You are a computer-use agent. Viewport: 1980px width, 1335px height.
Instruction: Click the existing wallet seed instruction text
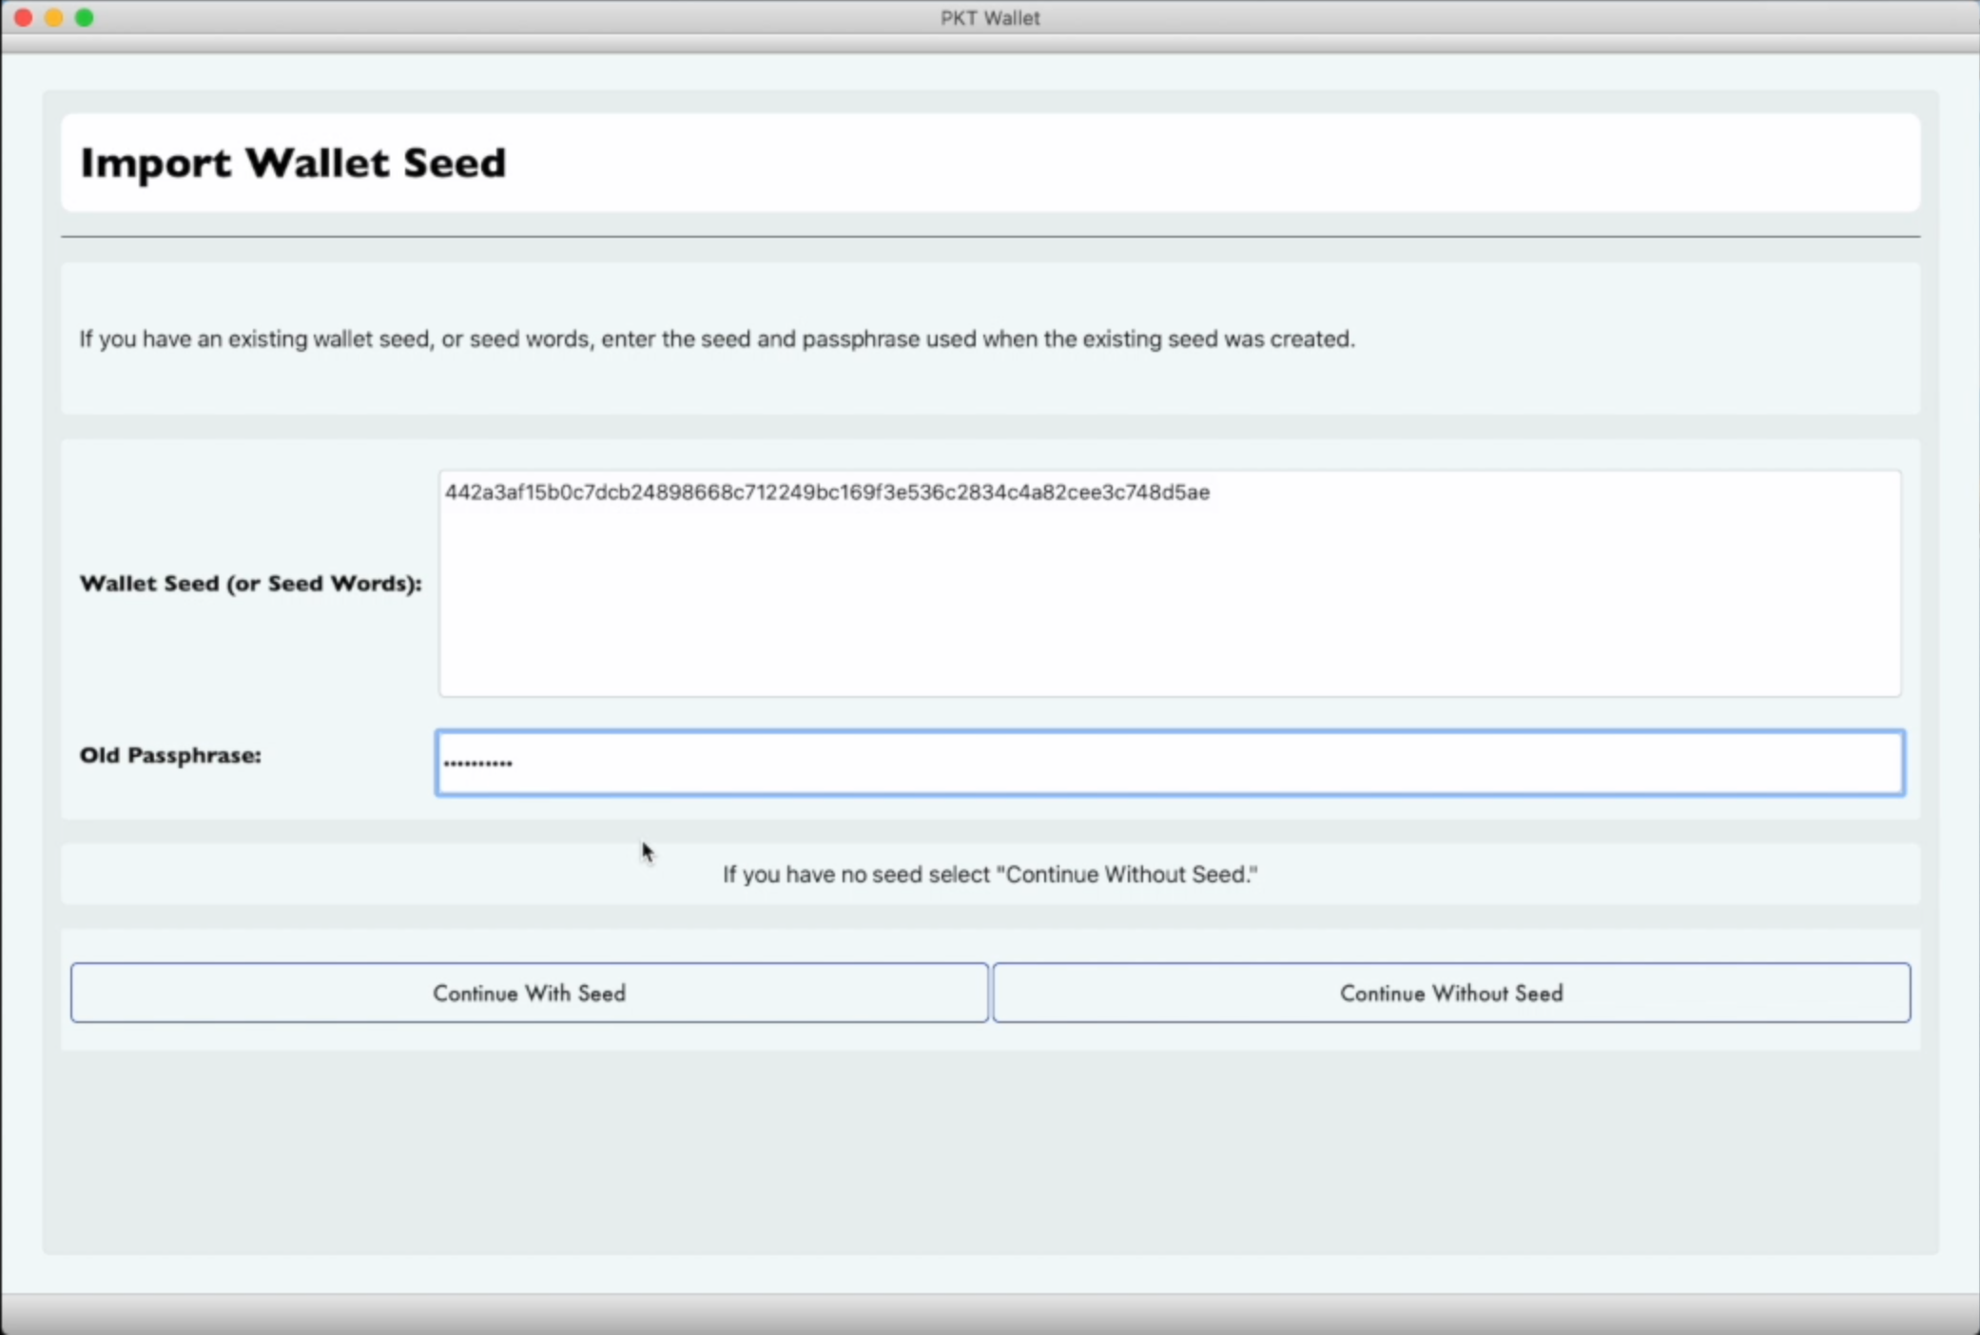(x=716, y=339)
